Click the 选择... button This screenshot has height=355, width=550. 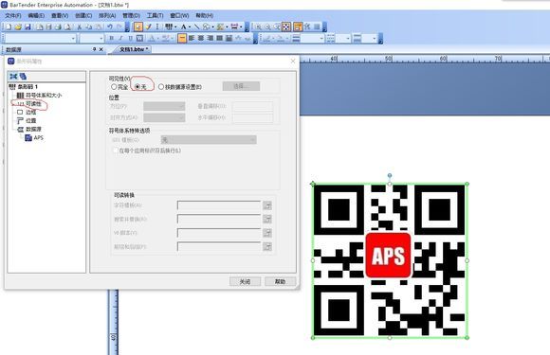(241, 86)
